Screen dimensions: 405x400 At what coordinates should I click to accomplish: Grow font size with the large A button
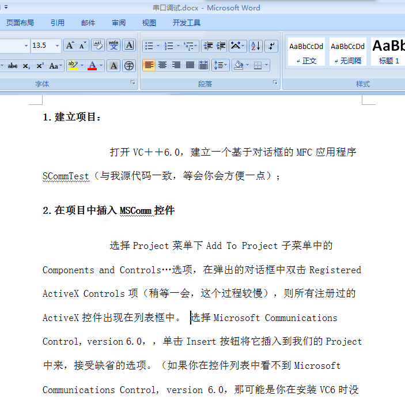[70, 46]
